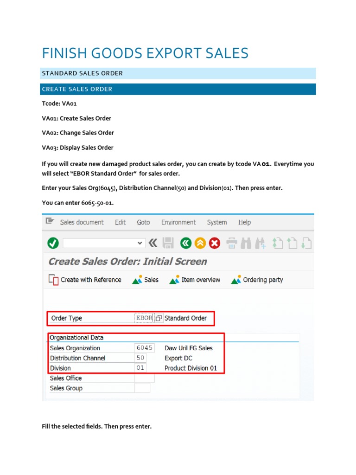Viewport: 356px width, 475px height.
Task: Click the Ordering party button
Action: pyautogui.click(x=257, y=280)
